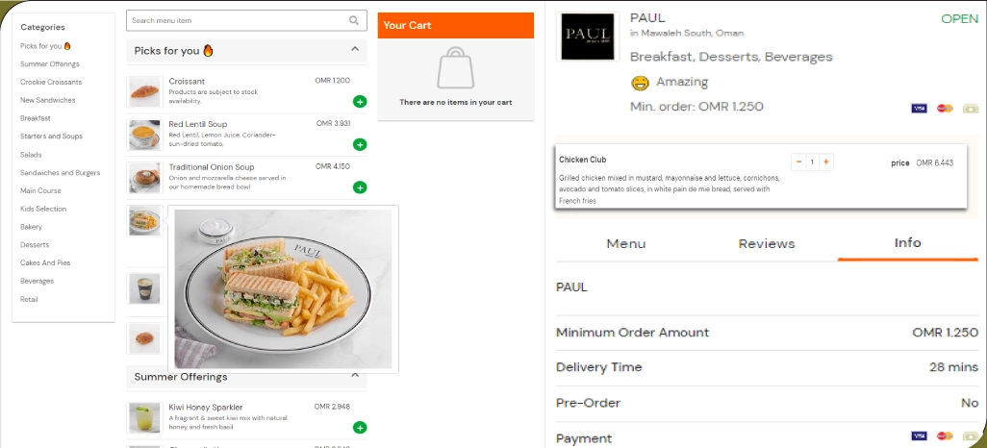Screen dimensions: 987x448
Task: Open the Menu tab
Action: click(x=625, y=244)
